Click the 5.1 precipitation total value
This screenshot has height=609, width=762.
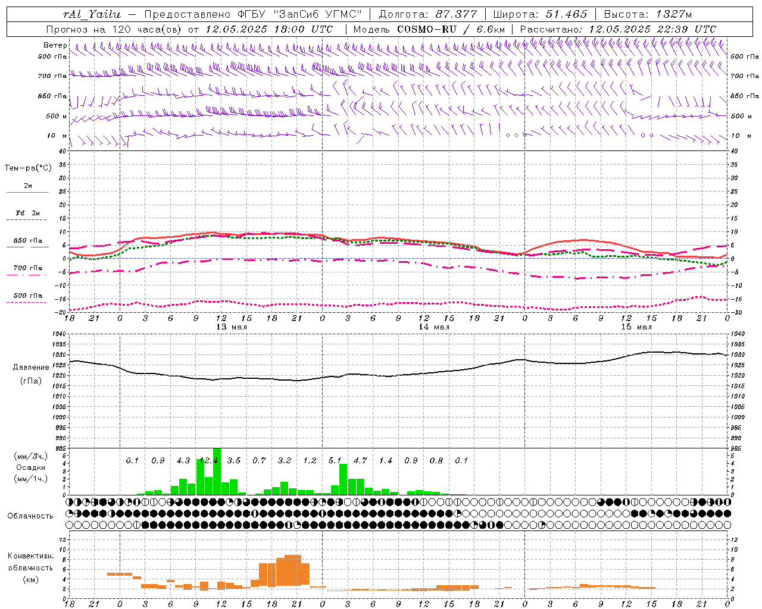coord(335,460)
